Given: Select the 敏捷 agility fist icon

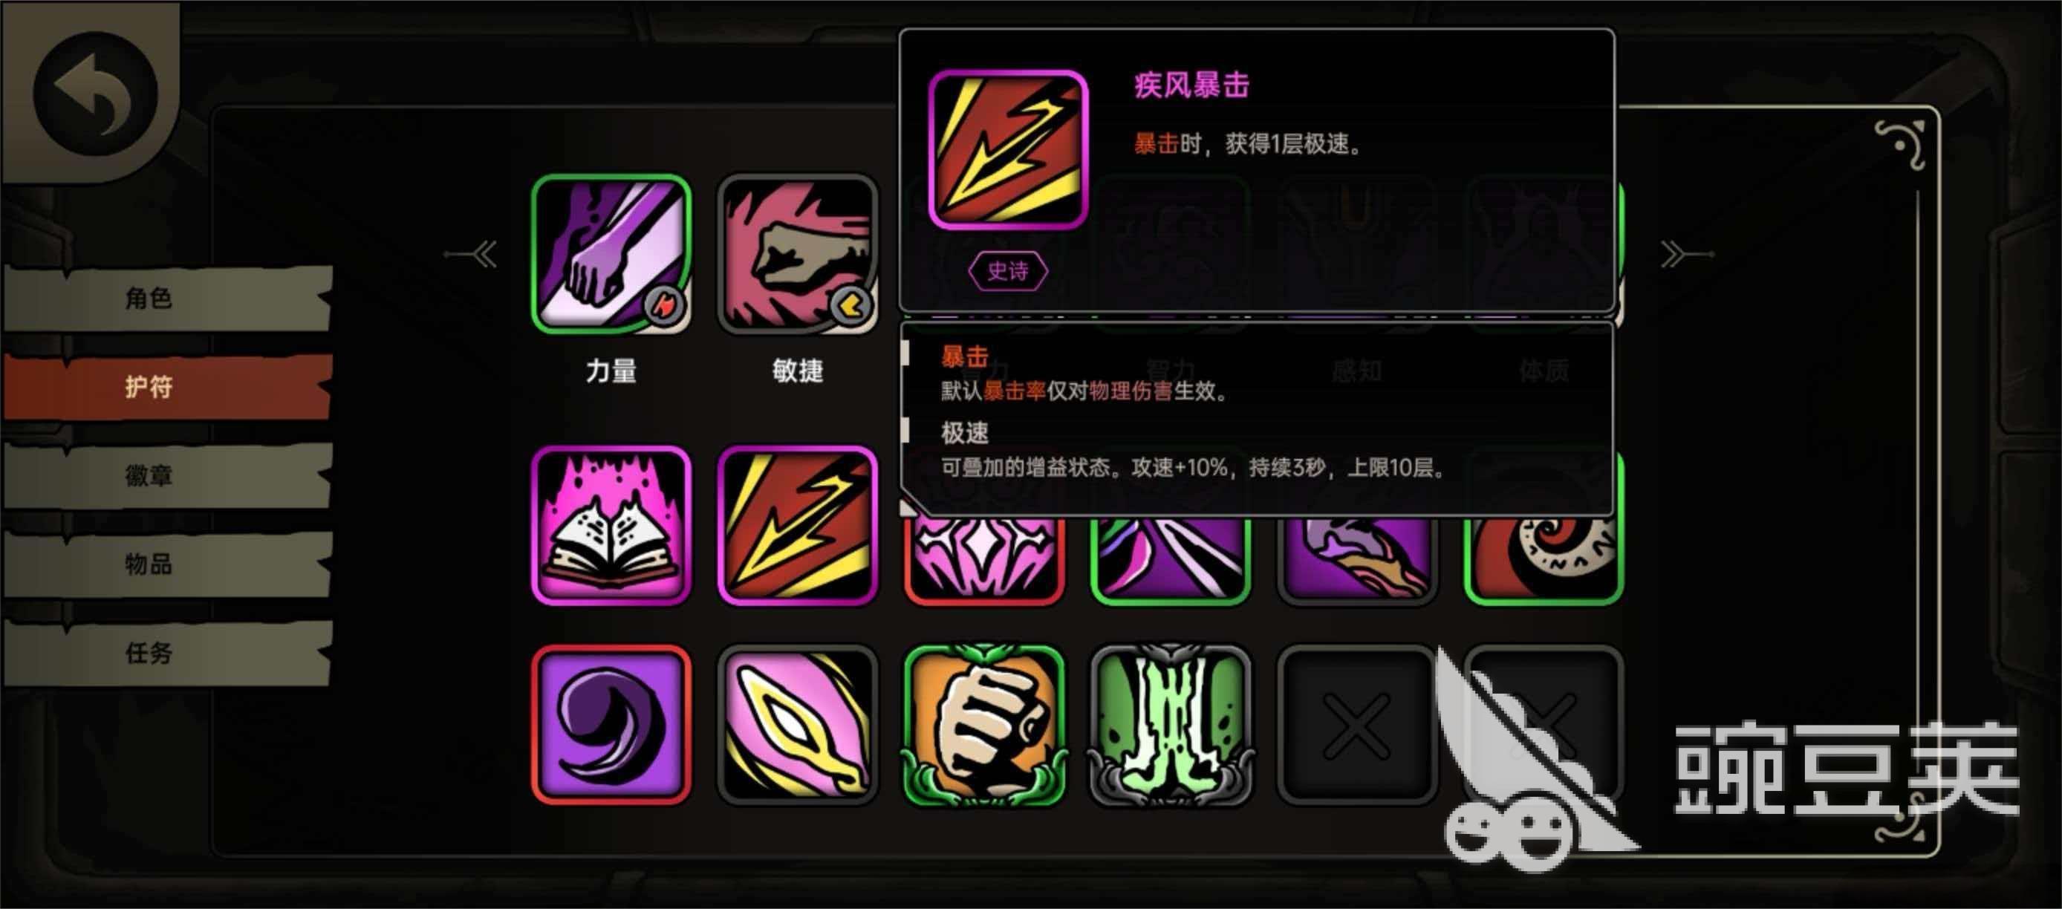Looking at the screenshot, I should pyautogui.click(x=797, y=254).
